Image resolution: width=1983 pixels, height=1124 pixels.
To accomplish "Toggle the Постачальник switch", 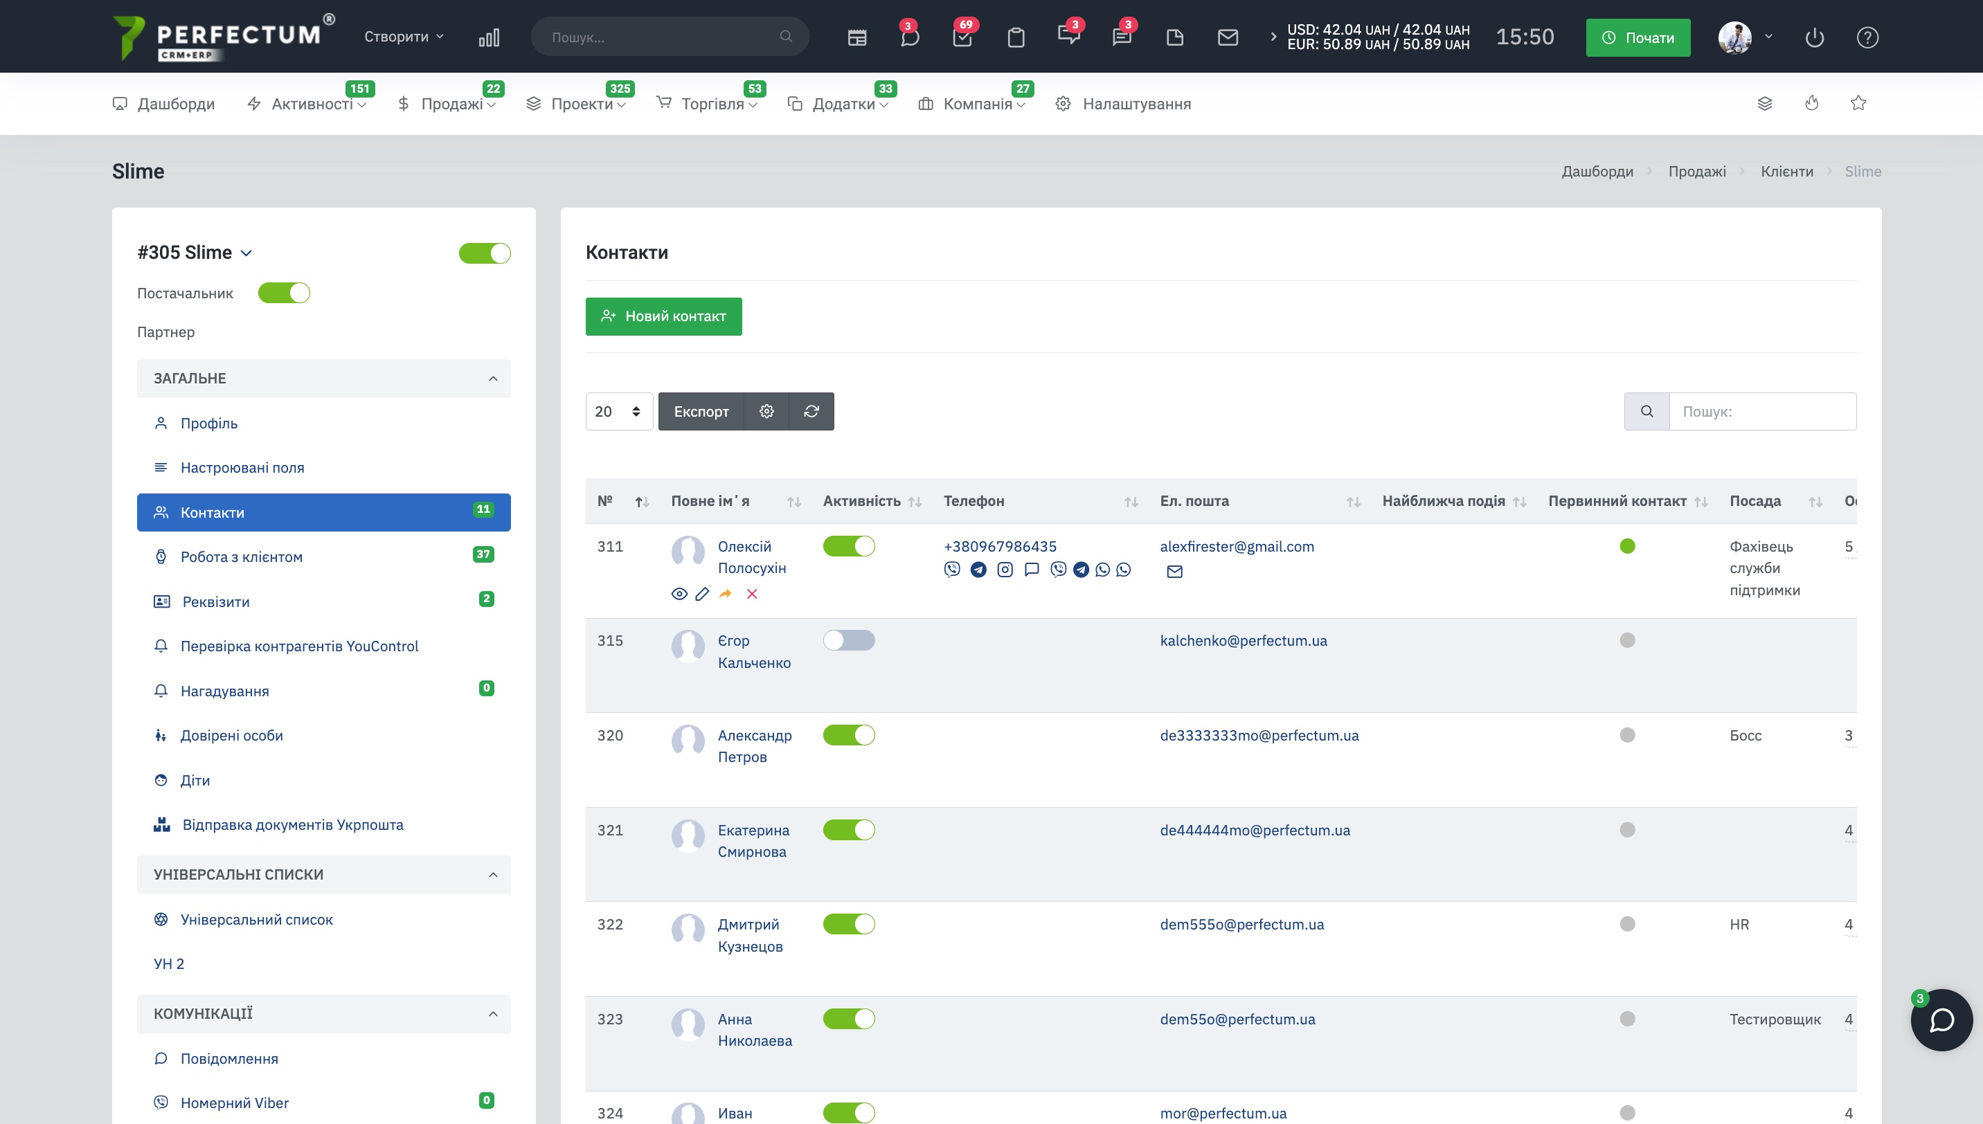I will click(x=283, y=293).
